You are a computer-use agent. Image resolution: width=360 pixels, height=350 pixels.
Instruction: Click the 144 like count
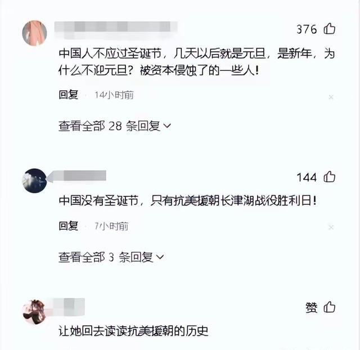[307, 177]
